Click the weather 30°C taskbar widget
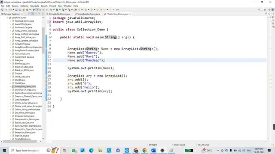 pyautogui.click(x=207, y=150)
